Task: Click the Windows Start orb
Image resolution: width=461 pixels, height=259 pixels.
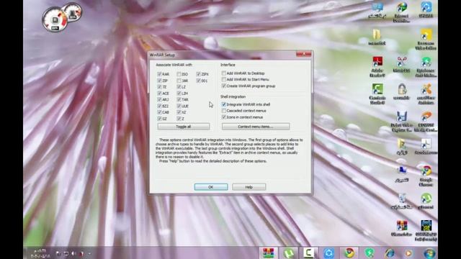Action: 429,253
